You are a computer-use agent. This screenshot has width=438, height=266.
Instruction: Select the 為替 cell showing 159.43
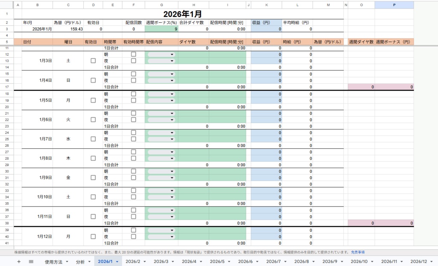pos(68,29)
